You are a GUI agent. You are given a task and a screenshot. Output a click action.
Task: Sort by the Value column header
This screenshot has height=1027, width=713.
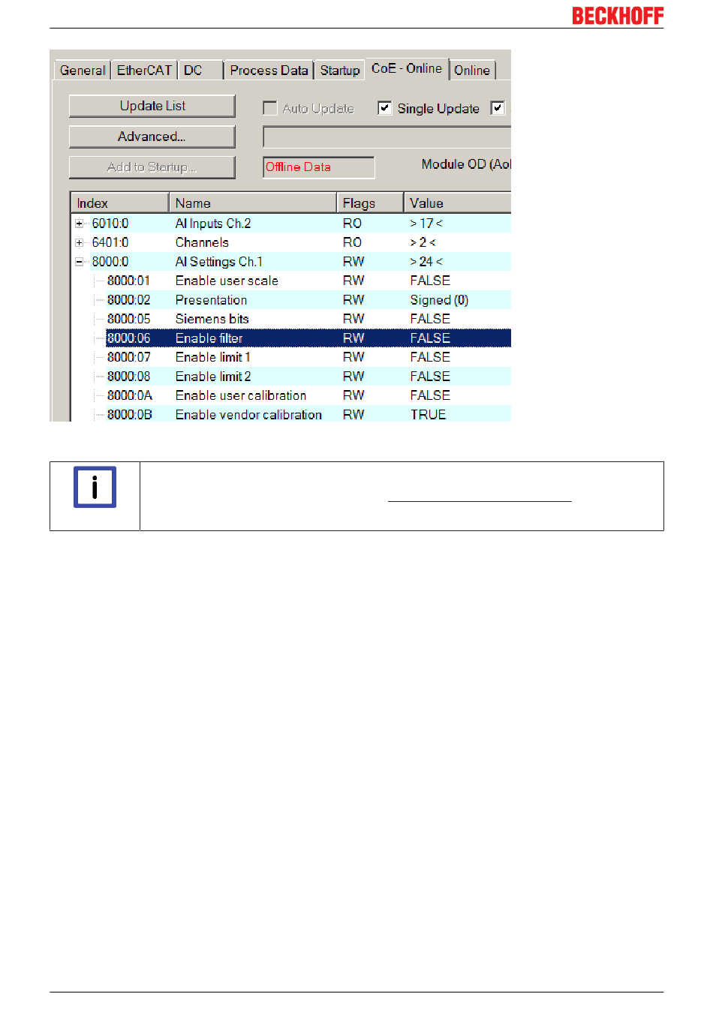coord(458,203)
